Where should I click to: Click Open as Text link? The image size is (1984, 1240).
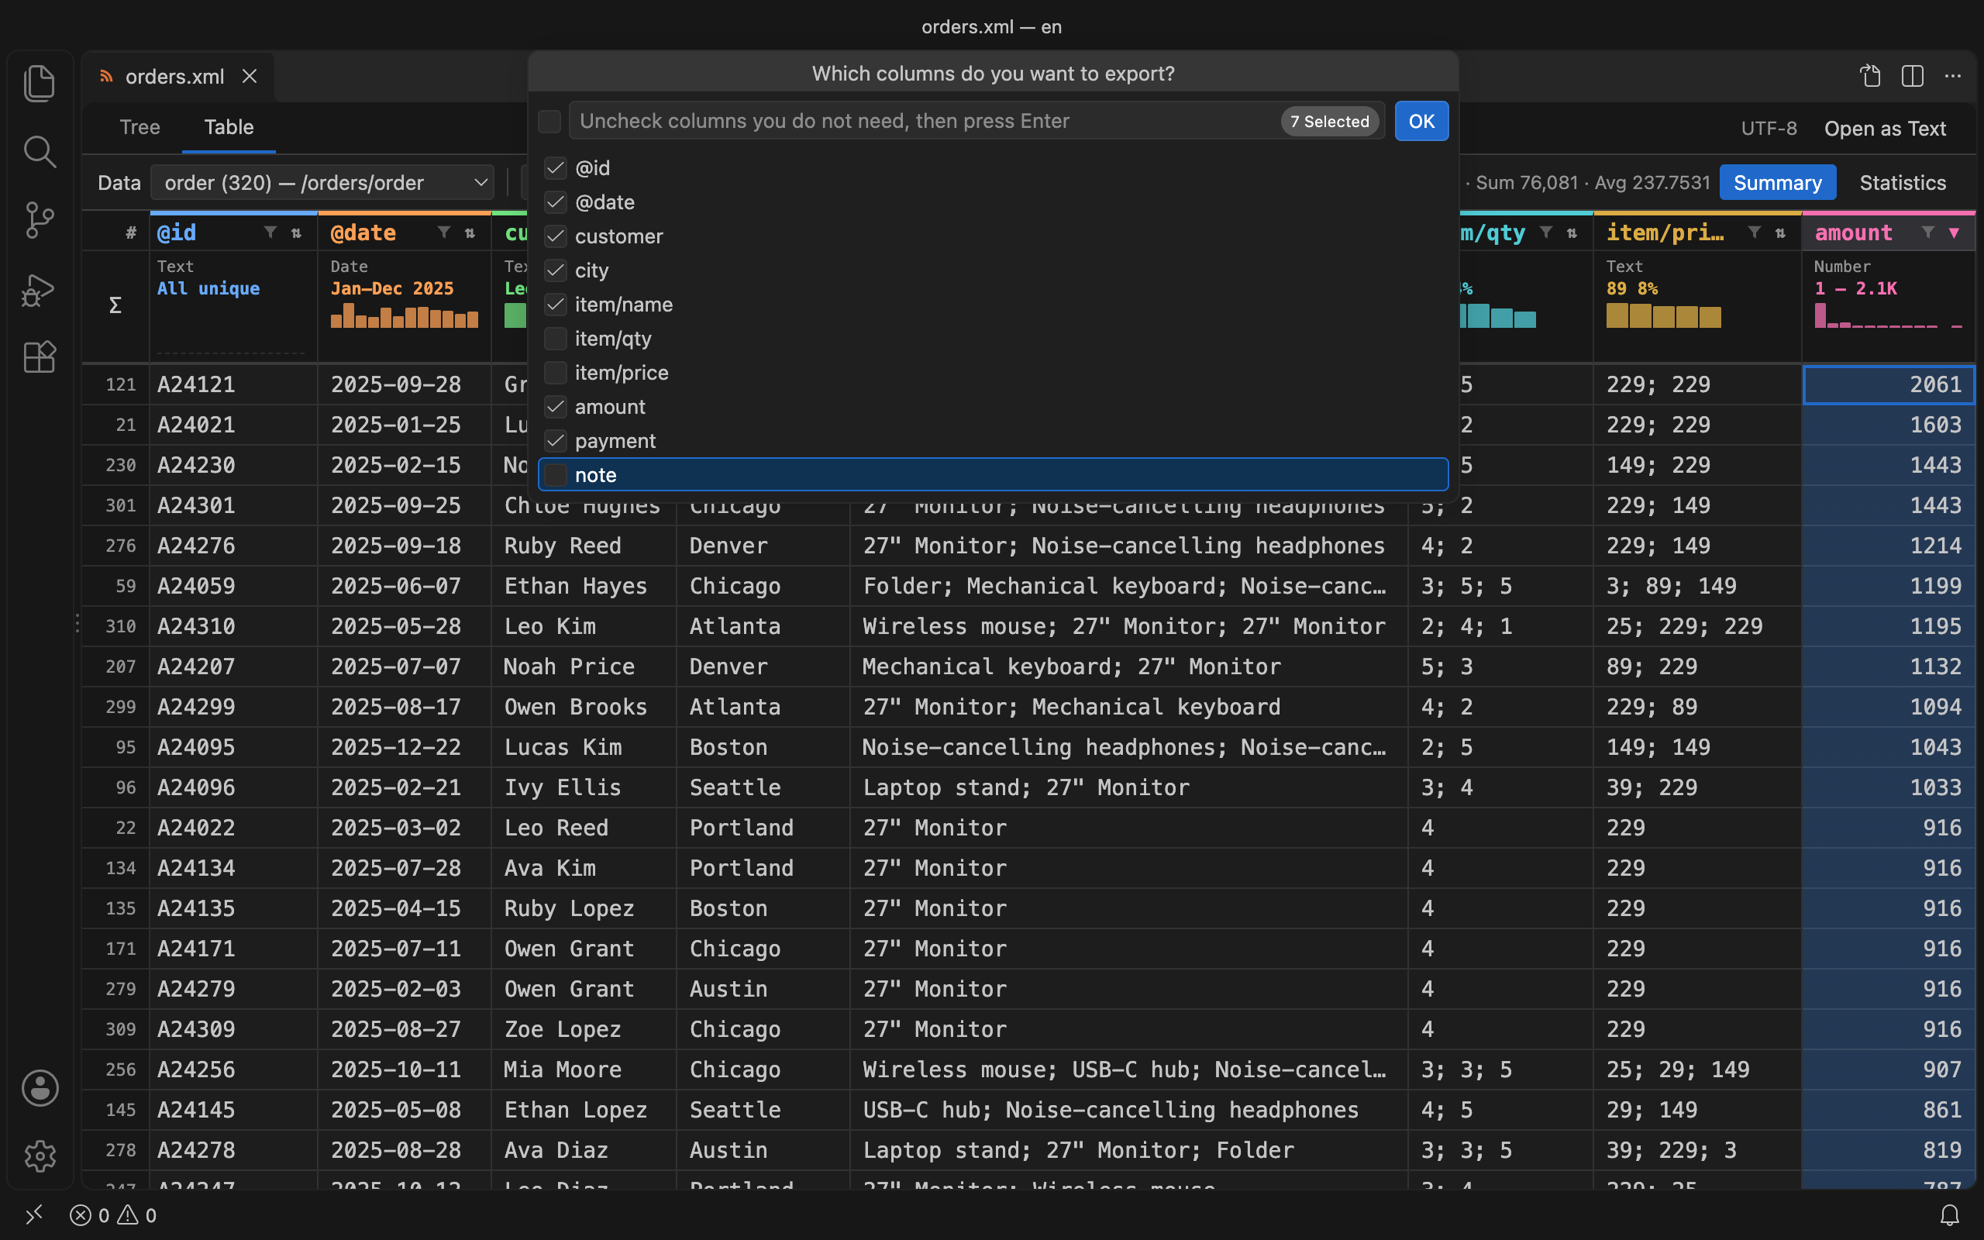[x=1885, y=129]
